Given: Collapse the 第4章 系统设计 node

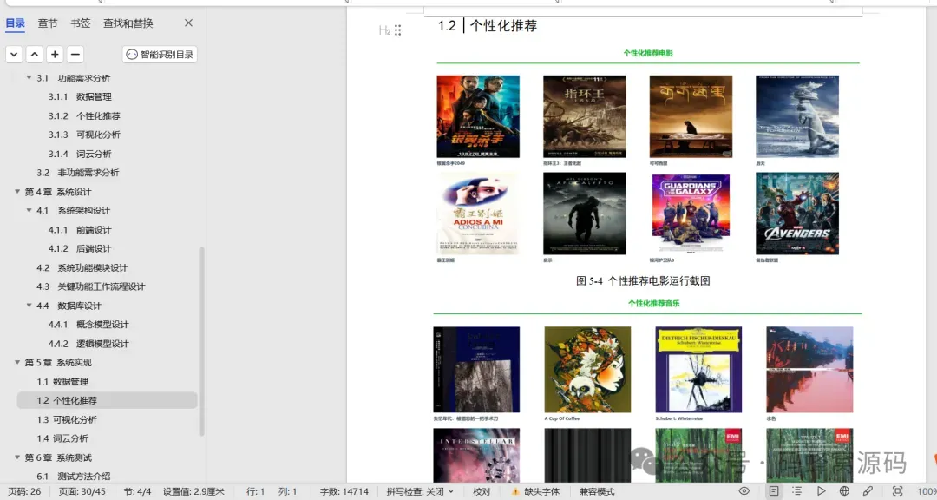Looking at the screenshot, I should pos(17,191).
